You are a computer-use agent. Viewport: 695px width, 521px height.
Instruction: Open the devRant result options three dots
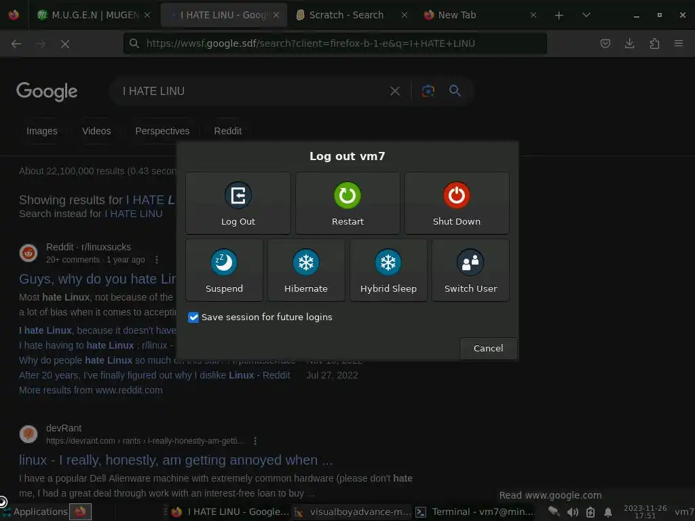point(255,441)
